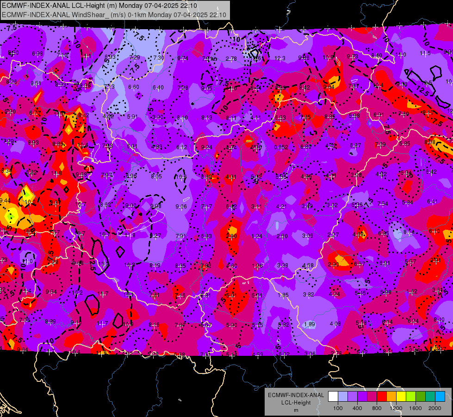453x417 pixels.
Task: Click the pale blue legend swatch
Action: (343, 397)
